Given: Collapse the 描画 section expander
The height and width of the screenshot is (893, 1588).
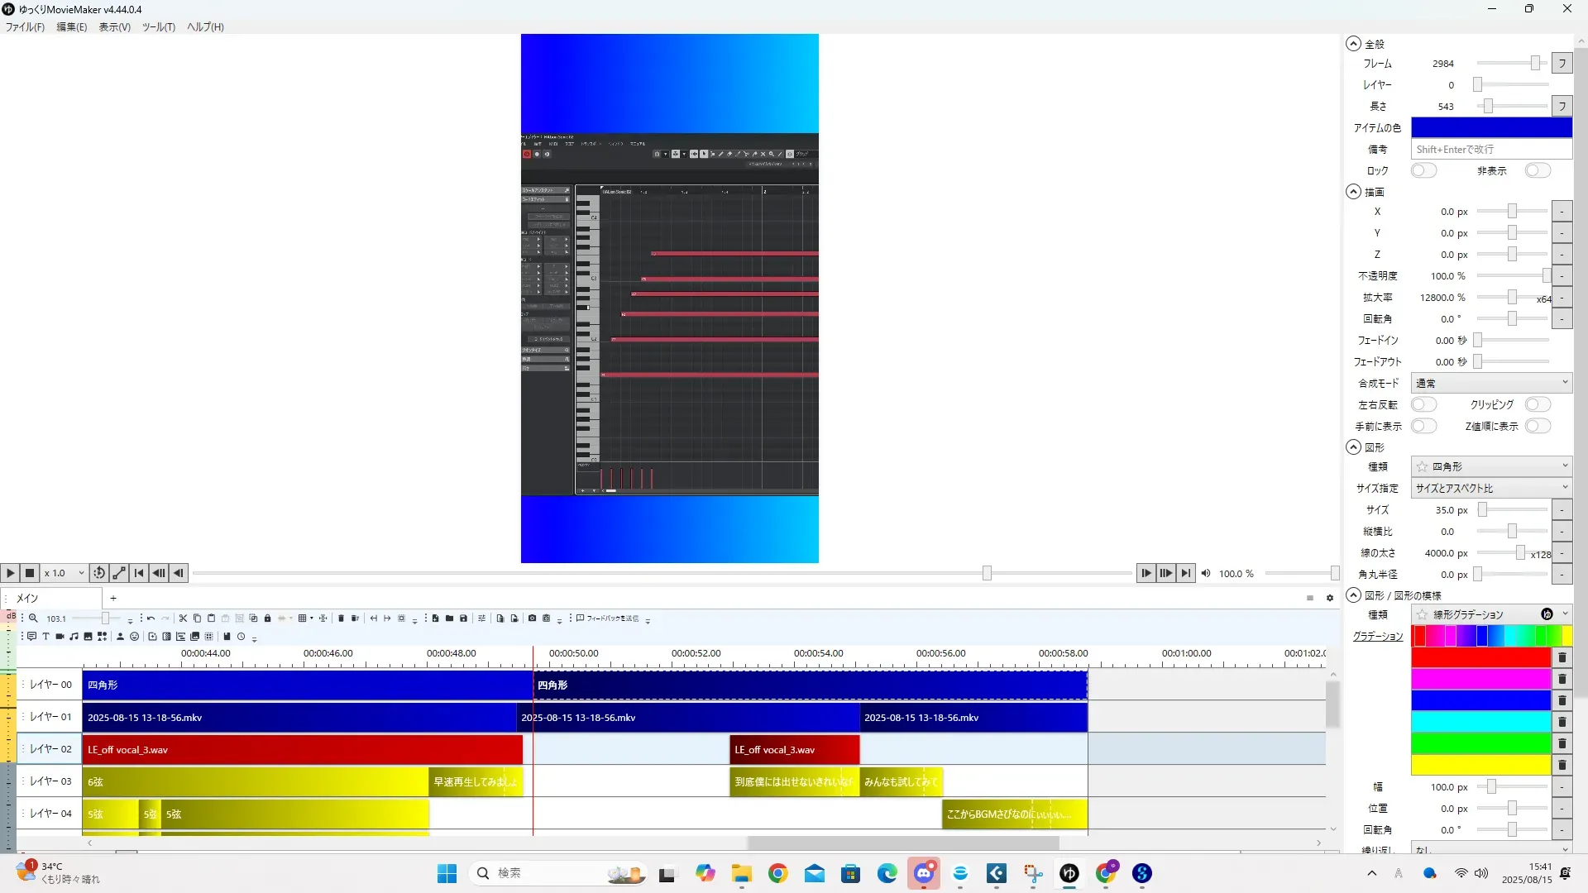Looking at the screenshot, I should 1353,191.
